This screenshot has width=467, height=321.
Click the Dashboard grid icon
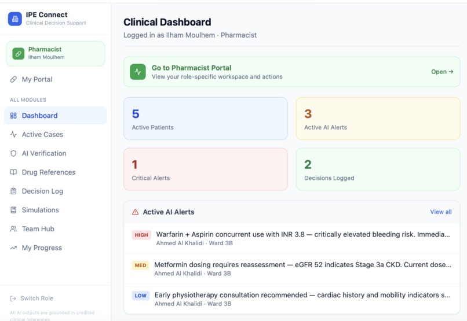pyautogui.click(x=13, y=116)
